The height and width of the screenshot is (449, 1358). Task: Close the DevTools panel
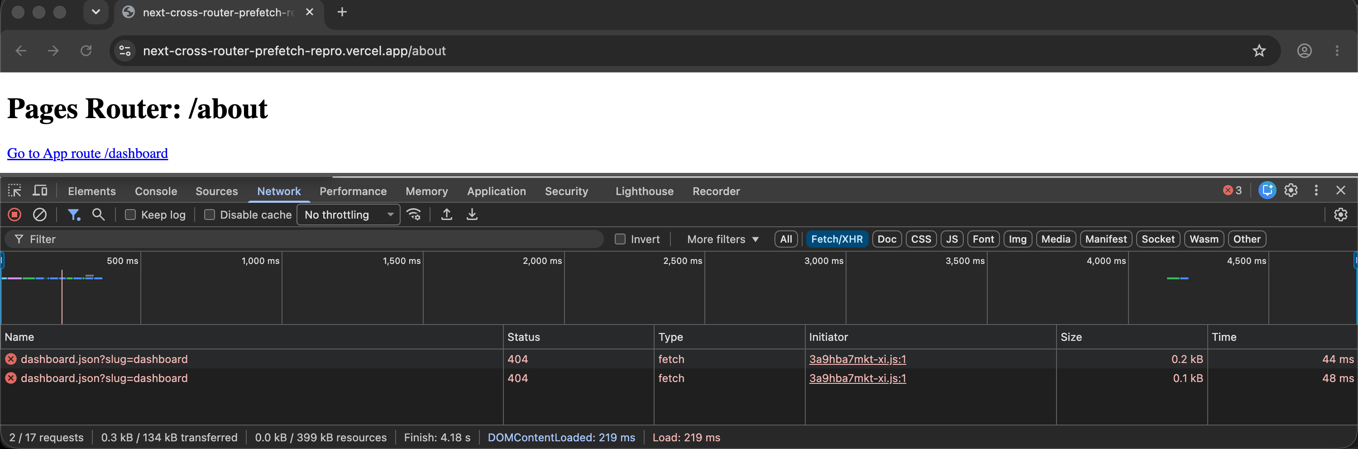1341,190
